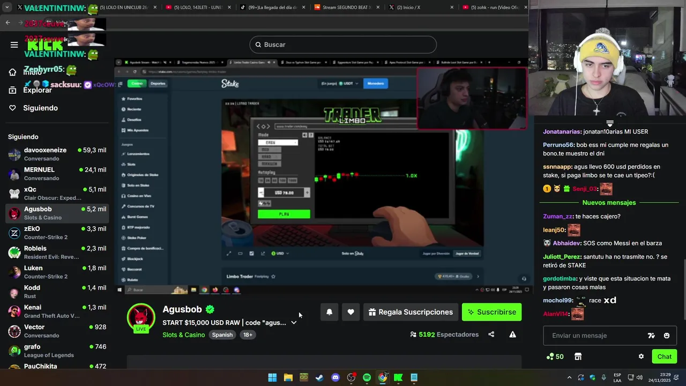
Task: Click the Buscar search field
Action: [x=343, y=44]
